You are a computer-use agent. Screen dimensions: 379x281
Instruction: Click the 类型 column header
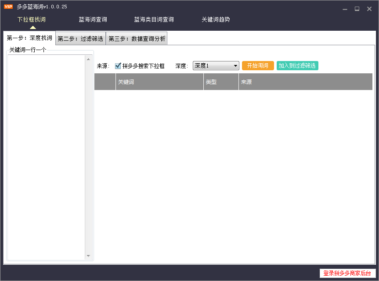(x=221, y=82)
